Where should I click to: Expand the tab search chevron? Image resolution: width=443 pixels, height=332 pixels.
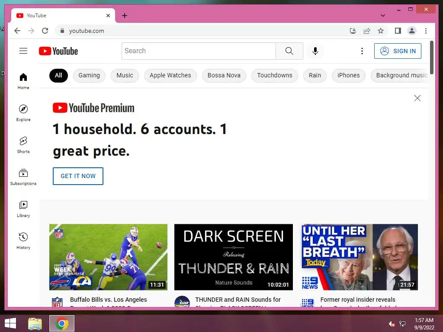383,16
